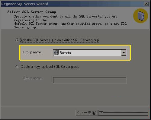Click the Remote combo box field
This screenshot has height=120, width=151.
tap(90, 53)
